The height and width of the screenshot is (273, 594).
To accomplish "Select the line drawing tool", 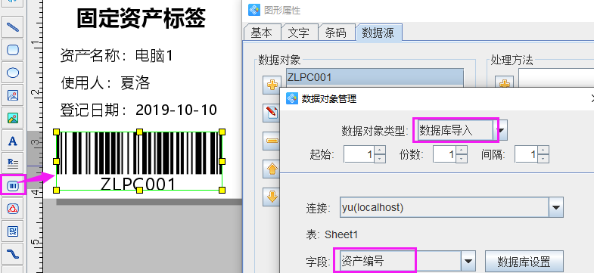I will coord(13,27).
